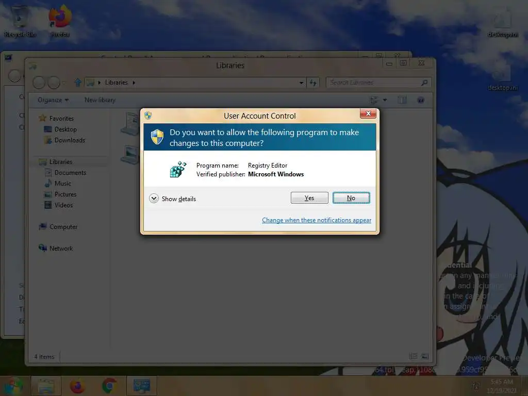Click Up arrow in Libraries window
Viewport: 528px width, 396px height.
click(77, 82)
